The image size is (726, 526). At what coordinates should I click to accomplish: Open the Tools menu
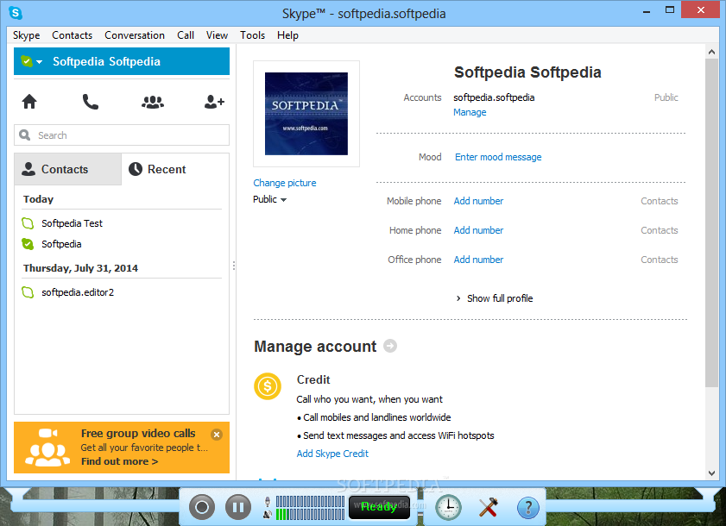(252, 35)
